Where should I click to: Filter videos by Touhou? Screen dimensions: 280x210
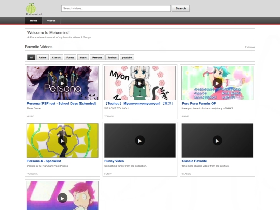coord(112,58)
